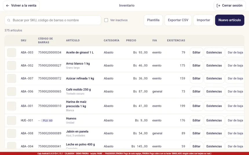Dar de baja Aceite de girasol
The height and width of the screenshot is (155, 249).
point(235,52)
